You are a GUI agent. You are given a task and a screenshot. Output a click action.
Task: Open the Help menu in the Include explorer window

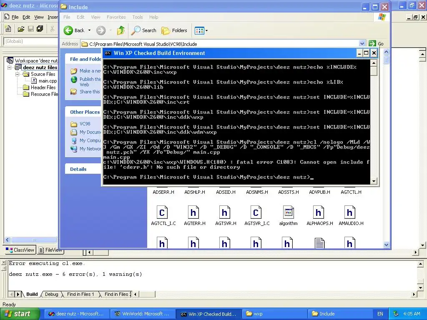pyautogui.click(x=153, y=17)
